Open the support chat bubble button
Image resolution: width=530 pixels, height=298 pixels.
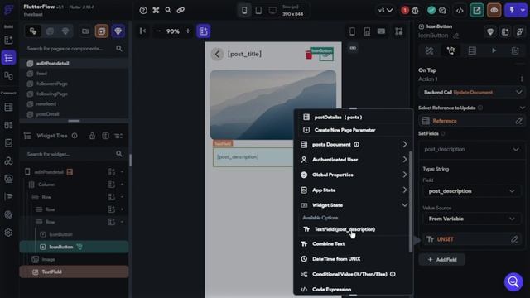coord(513,281)
